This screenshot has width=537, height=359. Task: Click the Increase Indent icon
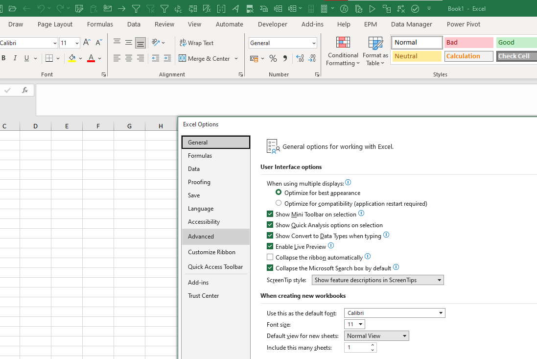167,58
